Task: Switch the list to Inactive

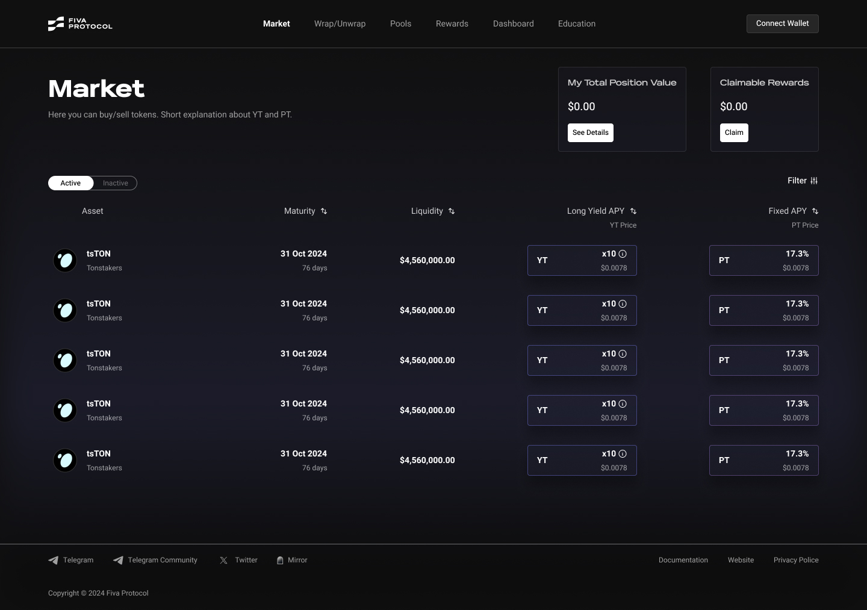Action: (x=115, y=183)
